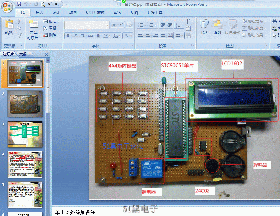Switch to the 设计 ribbon tab
280x216 pixels.
coord(56,13)
